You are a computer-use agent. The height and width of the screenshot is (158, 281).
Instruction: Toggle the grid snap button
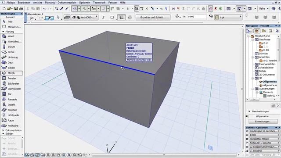tap(104, 8)
